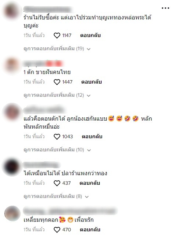Tap the heart on the 1447-like comment
171x239 pixels.
(x=57, y=82)
